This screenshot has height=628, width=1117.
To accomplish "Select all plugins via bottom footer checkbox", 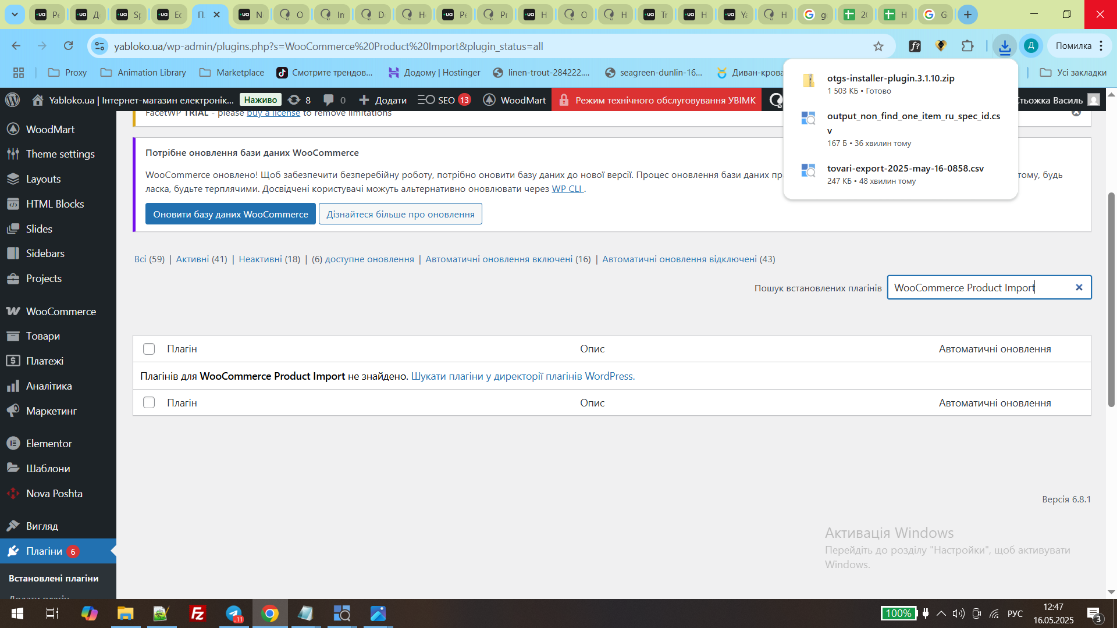I will coord(149,402).
